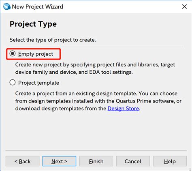Advance the wizard with Next button
Viewport: 192px width, 171px height.
coord(59,161)
